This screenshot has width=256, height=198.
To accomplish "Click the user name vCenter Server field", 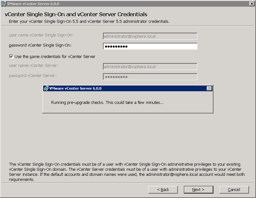I will click(150, 67).
